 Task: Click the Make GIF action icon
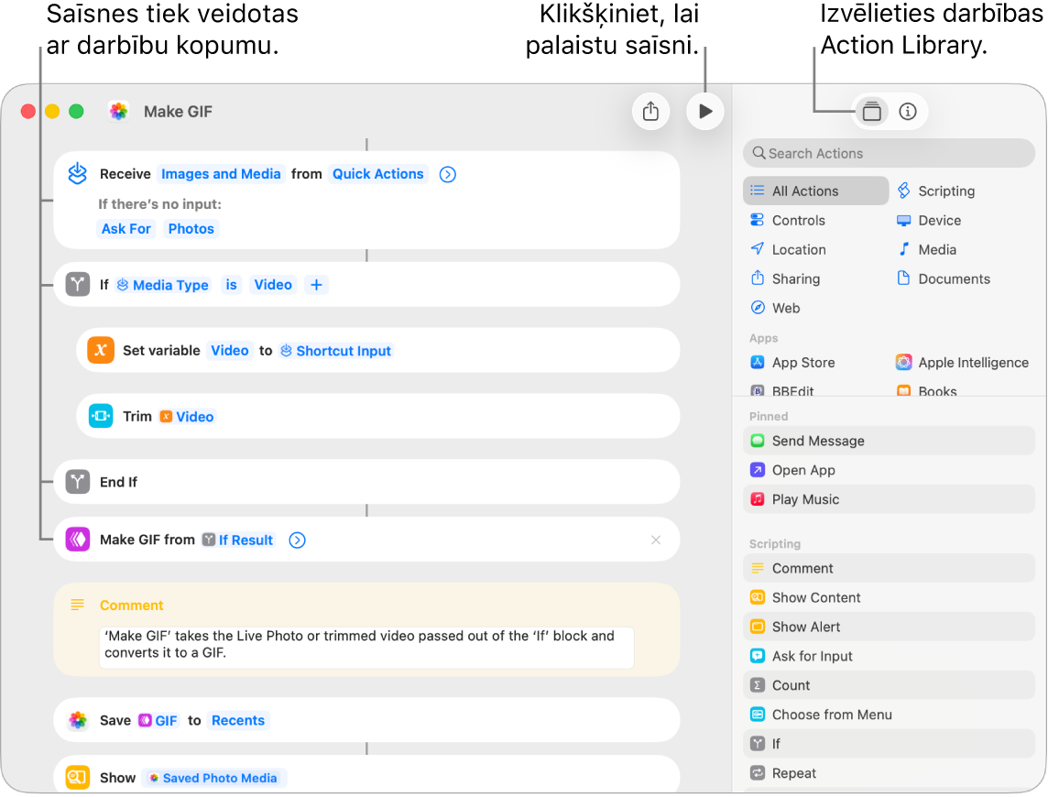[78, 540]
